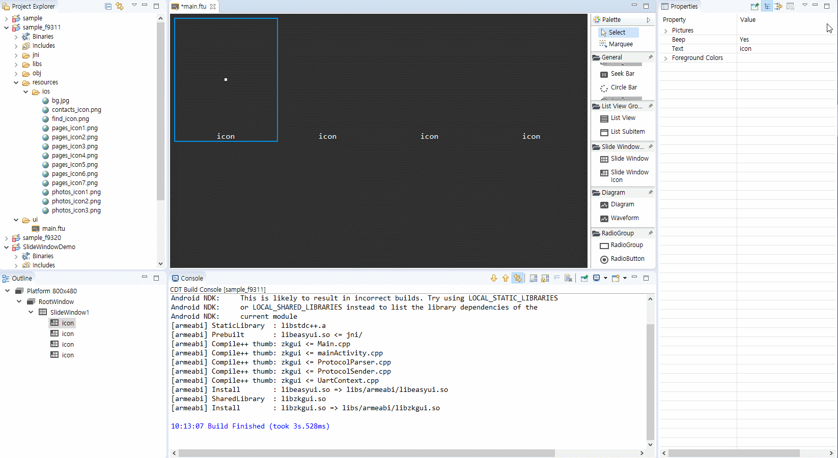
Task: Click Display Selected Console monitor icon
Action: coord(596,278)
